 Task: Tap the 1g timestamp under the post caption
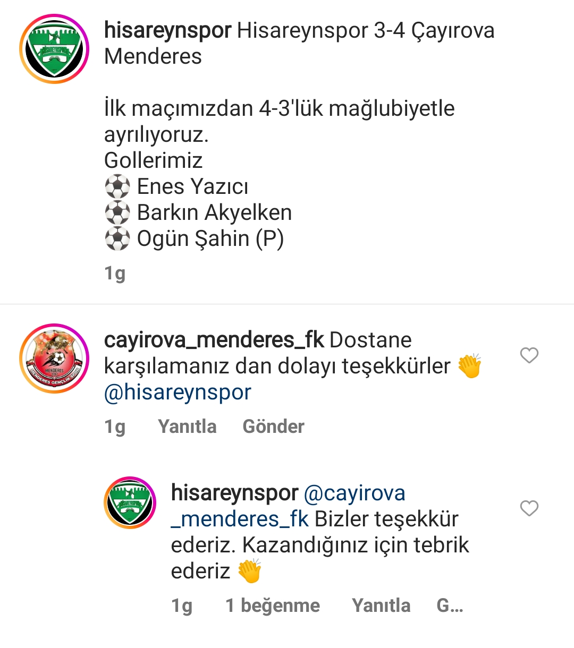pyautogui.click(x=115, y=274)
